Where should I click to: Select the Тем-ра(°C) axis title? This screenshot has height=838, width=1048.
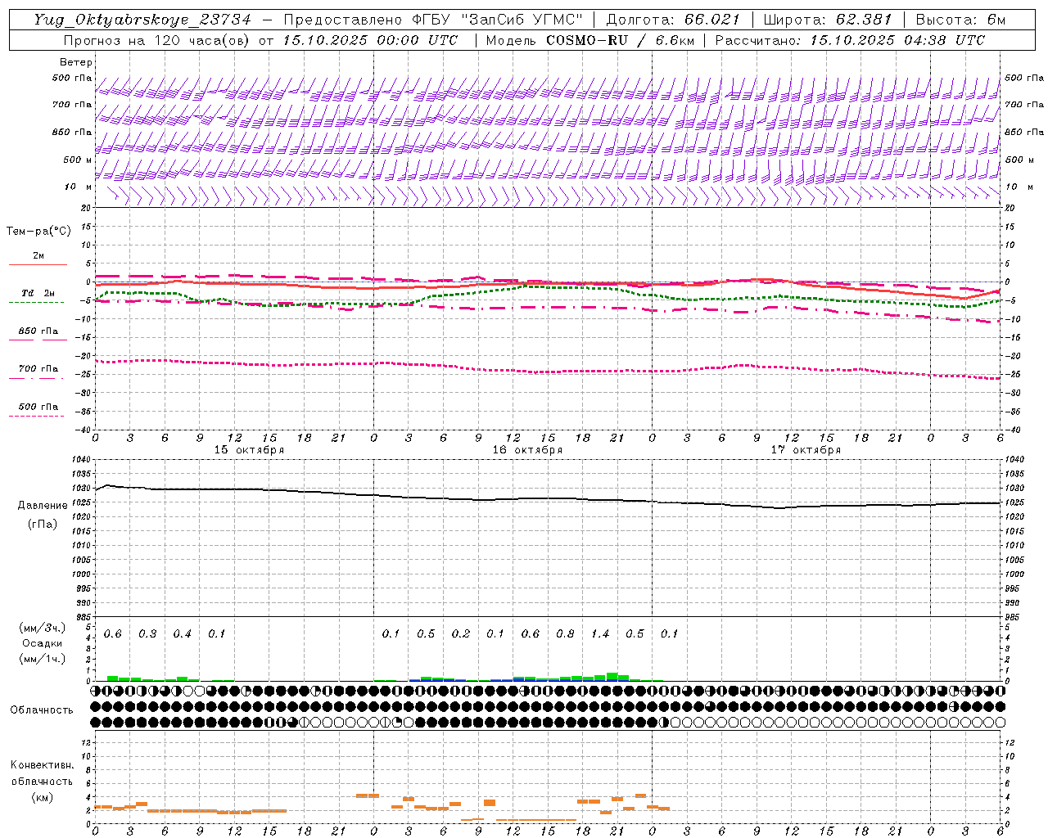38,232
